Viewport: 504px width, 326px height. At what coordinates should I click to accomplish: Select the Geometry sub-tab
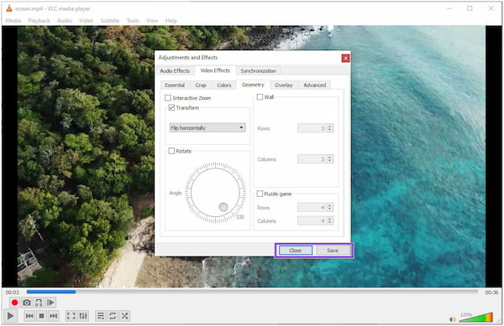tap(253, 85)
